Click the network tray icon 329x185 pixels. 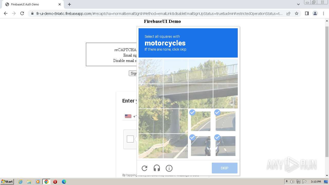[298, 182]
